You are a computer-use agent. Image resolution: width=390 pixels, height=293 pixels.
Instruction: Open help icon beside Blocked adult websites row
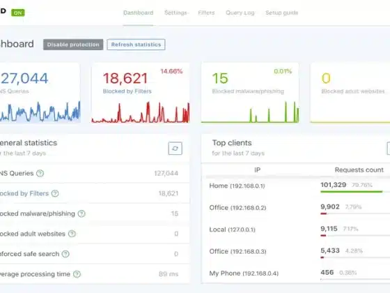(72, 234)
